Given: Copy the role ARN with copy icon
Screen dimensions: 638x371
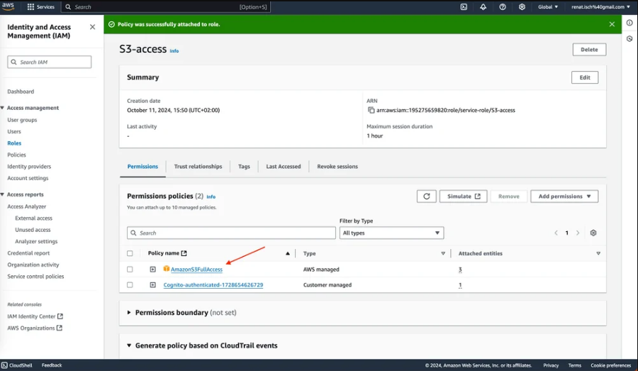Looking at the screenshot, I should coord(371,111).
